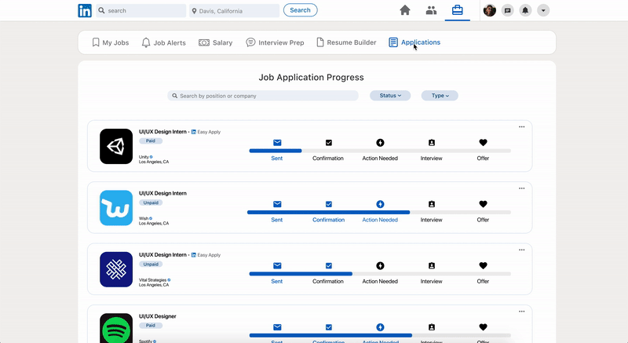Open the Vital Strategies company logo

tap(116, 269)
